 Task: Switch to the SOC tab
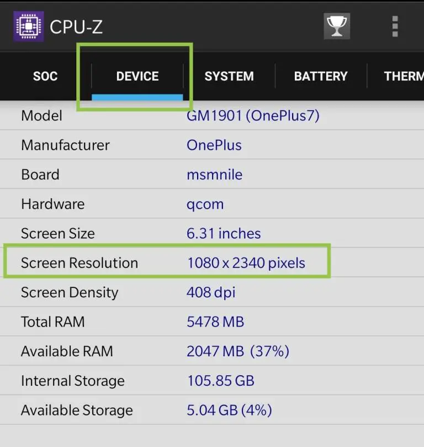coord(45,76)
